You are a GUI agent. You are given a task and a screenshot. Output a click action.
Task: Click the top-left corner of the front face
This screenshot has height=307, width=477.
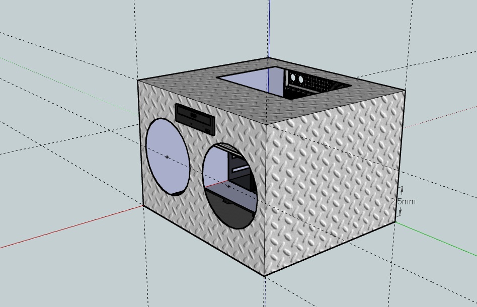[x=138, y=80]
